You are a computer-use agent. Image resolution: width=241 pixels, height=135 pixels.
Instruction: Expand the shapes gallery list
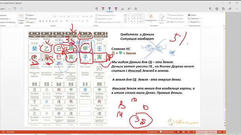pos(143,22)
